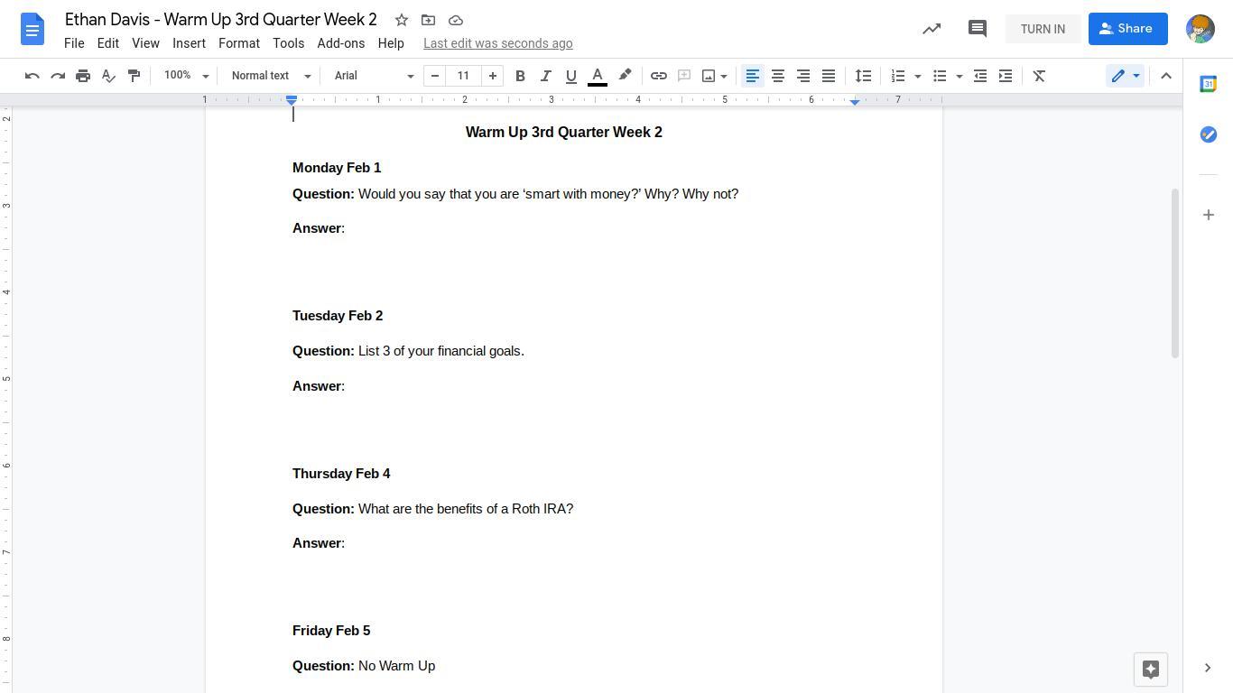
Task: Increase the font size
Action: (x=493, y=76)
